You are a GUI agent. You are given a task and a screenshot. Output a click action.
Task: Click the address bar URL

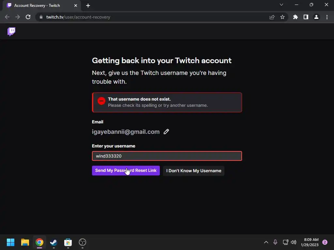click(x=78, y=17)
